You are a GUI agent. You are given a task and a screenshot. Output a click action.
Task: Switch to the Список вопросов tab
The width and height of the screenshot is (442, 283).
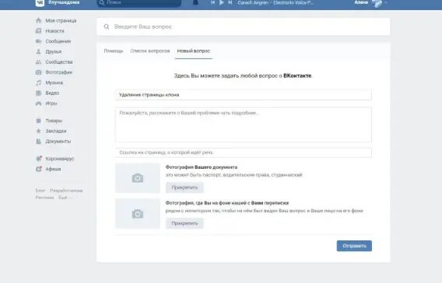[x=150, y=51]
